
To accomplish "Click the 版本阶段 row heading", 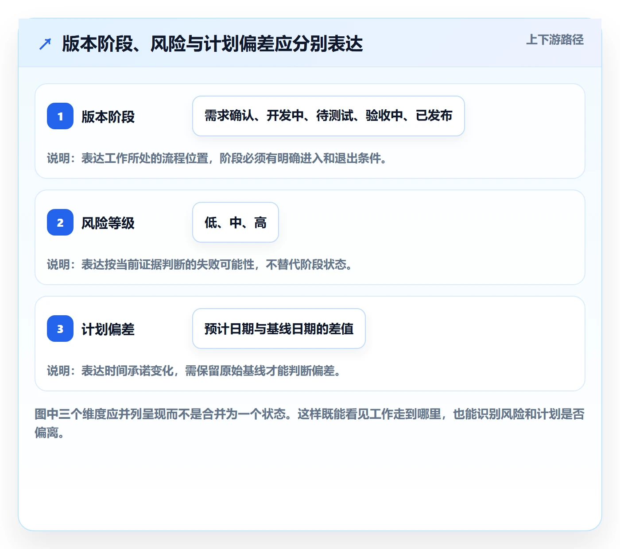I will [108, 117].
